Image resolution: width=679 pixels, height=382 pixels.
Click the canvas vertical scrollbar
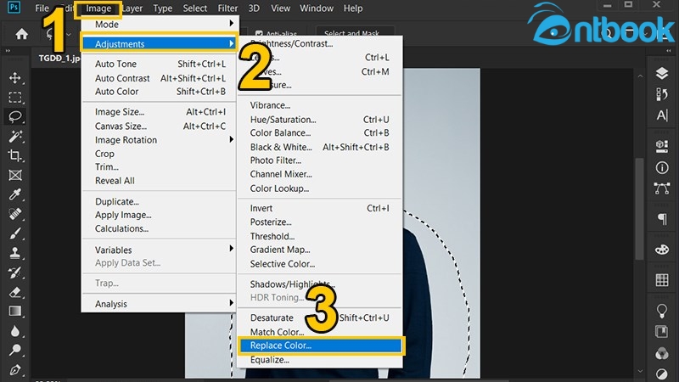click(640, 210)
